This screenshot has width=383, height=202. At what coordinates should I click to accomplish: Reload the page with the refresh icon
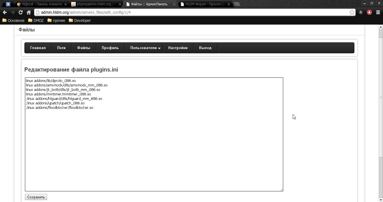pos(20,12)
